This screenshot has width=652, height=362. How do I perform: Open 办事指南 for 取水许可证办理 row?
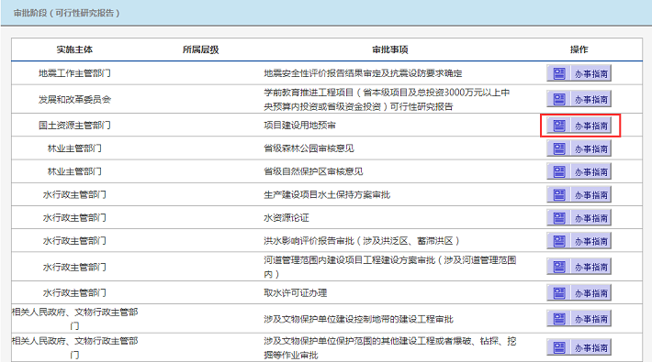(x=579, y=293)
